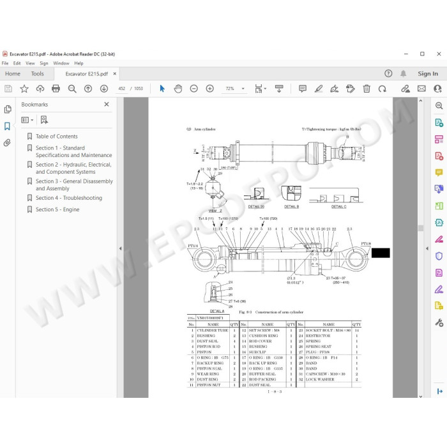
Task: Open the Attachments paperclip panel
Action: click(8, 142)
